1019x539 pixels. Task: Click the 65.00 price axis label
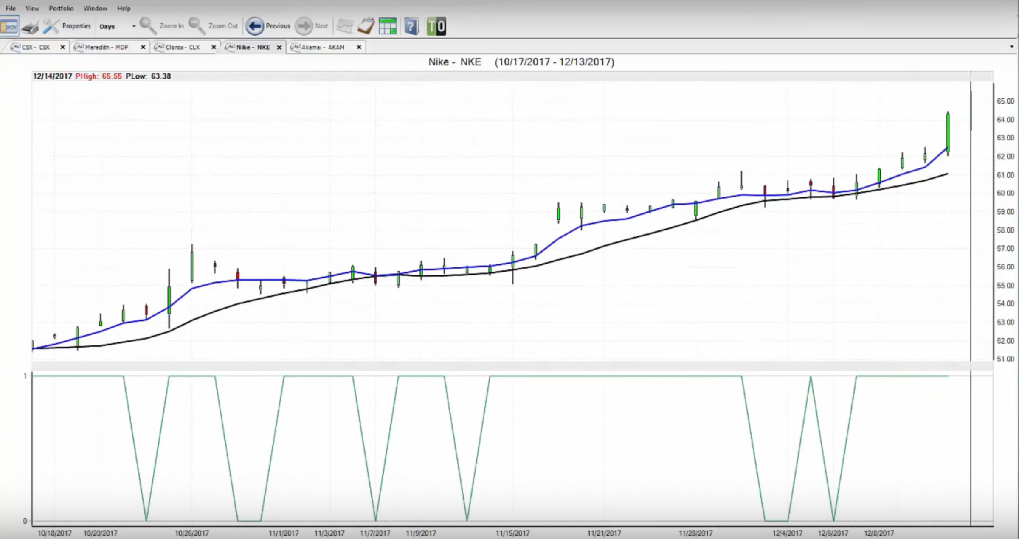pos(1005,101)
